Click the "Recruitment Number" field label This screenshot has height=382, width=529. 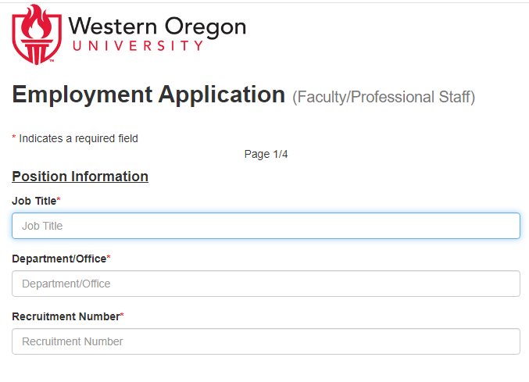pos(65,316)
